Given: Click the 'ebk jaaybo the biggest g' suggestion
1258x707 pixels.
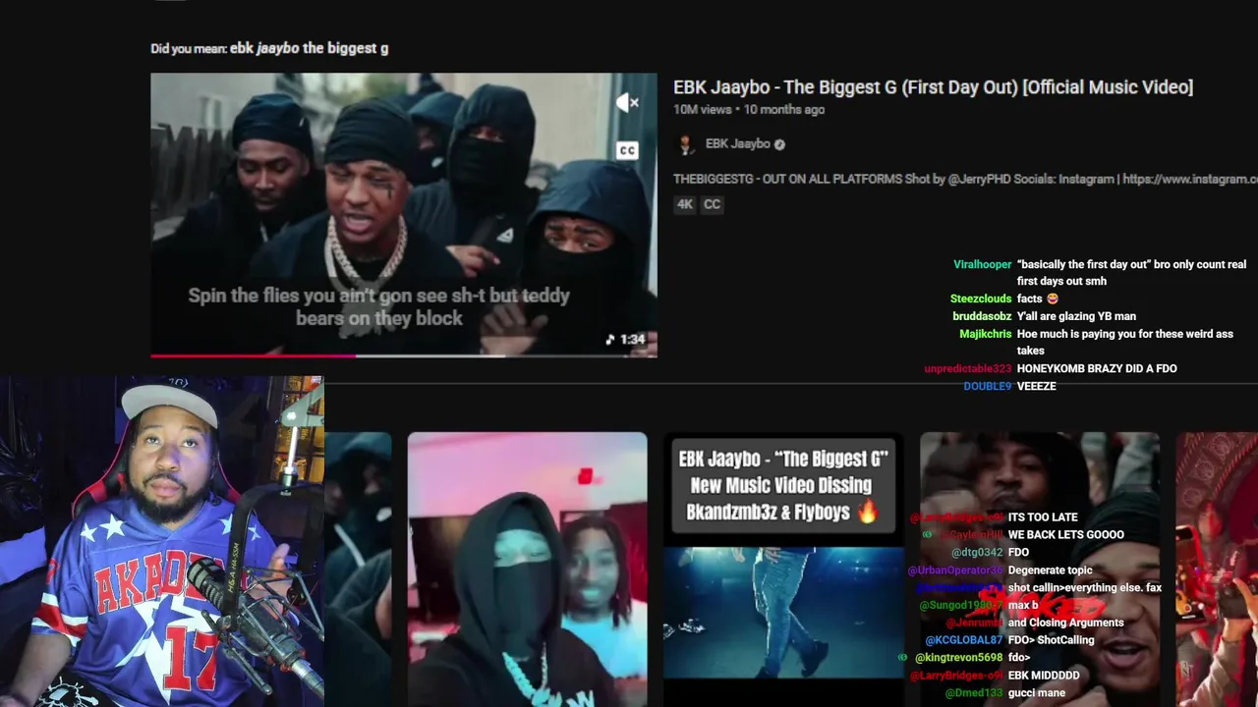Looking at the screenshot, I should 309,48.
